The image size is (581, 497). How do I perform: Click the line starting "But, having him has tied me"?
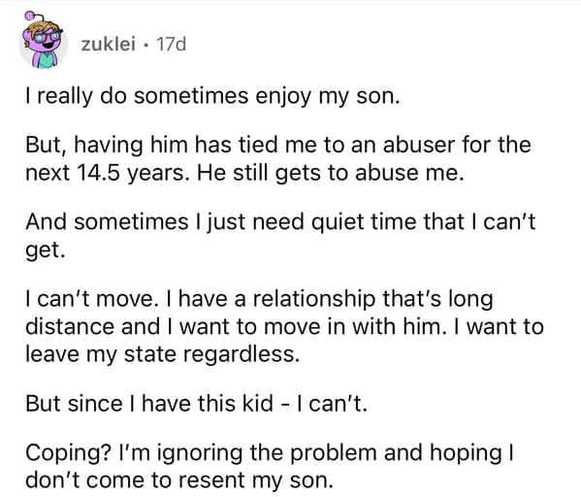pyautogui.click(x=278, y=145)
